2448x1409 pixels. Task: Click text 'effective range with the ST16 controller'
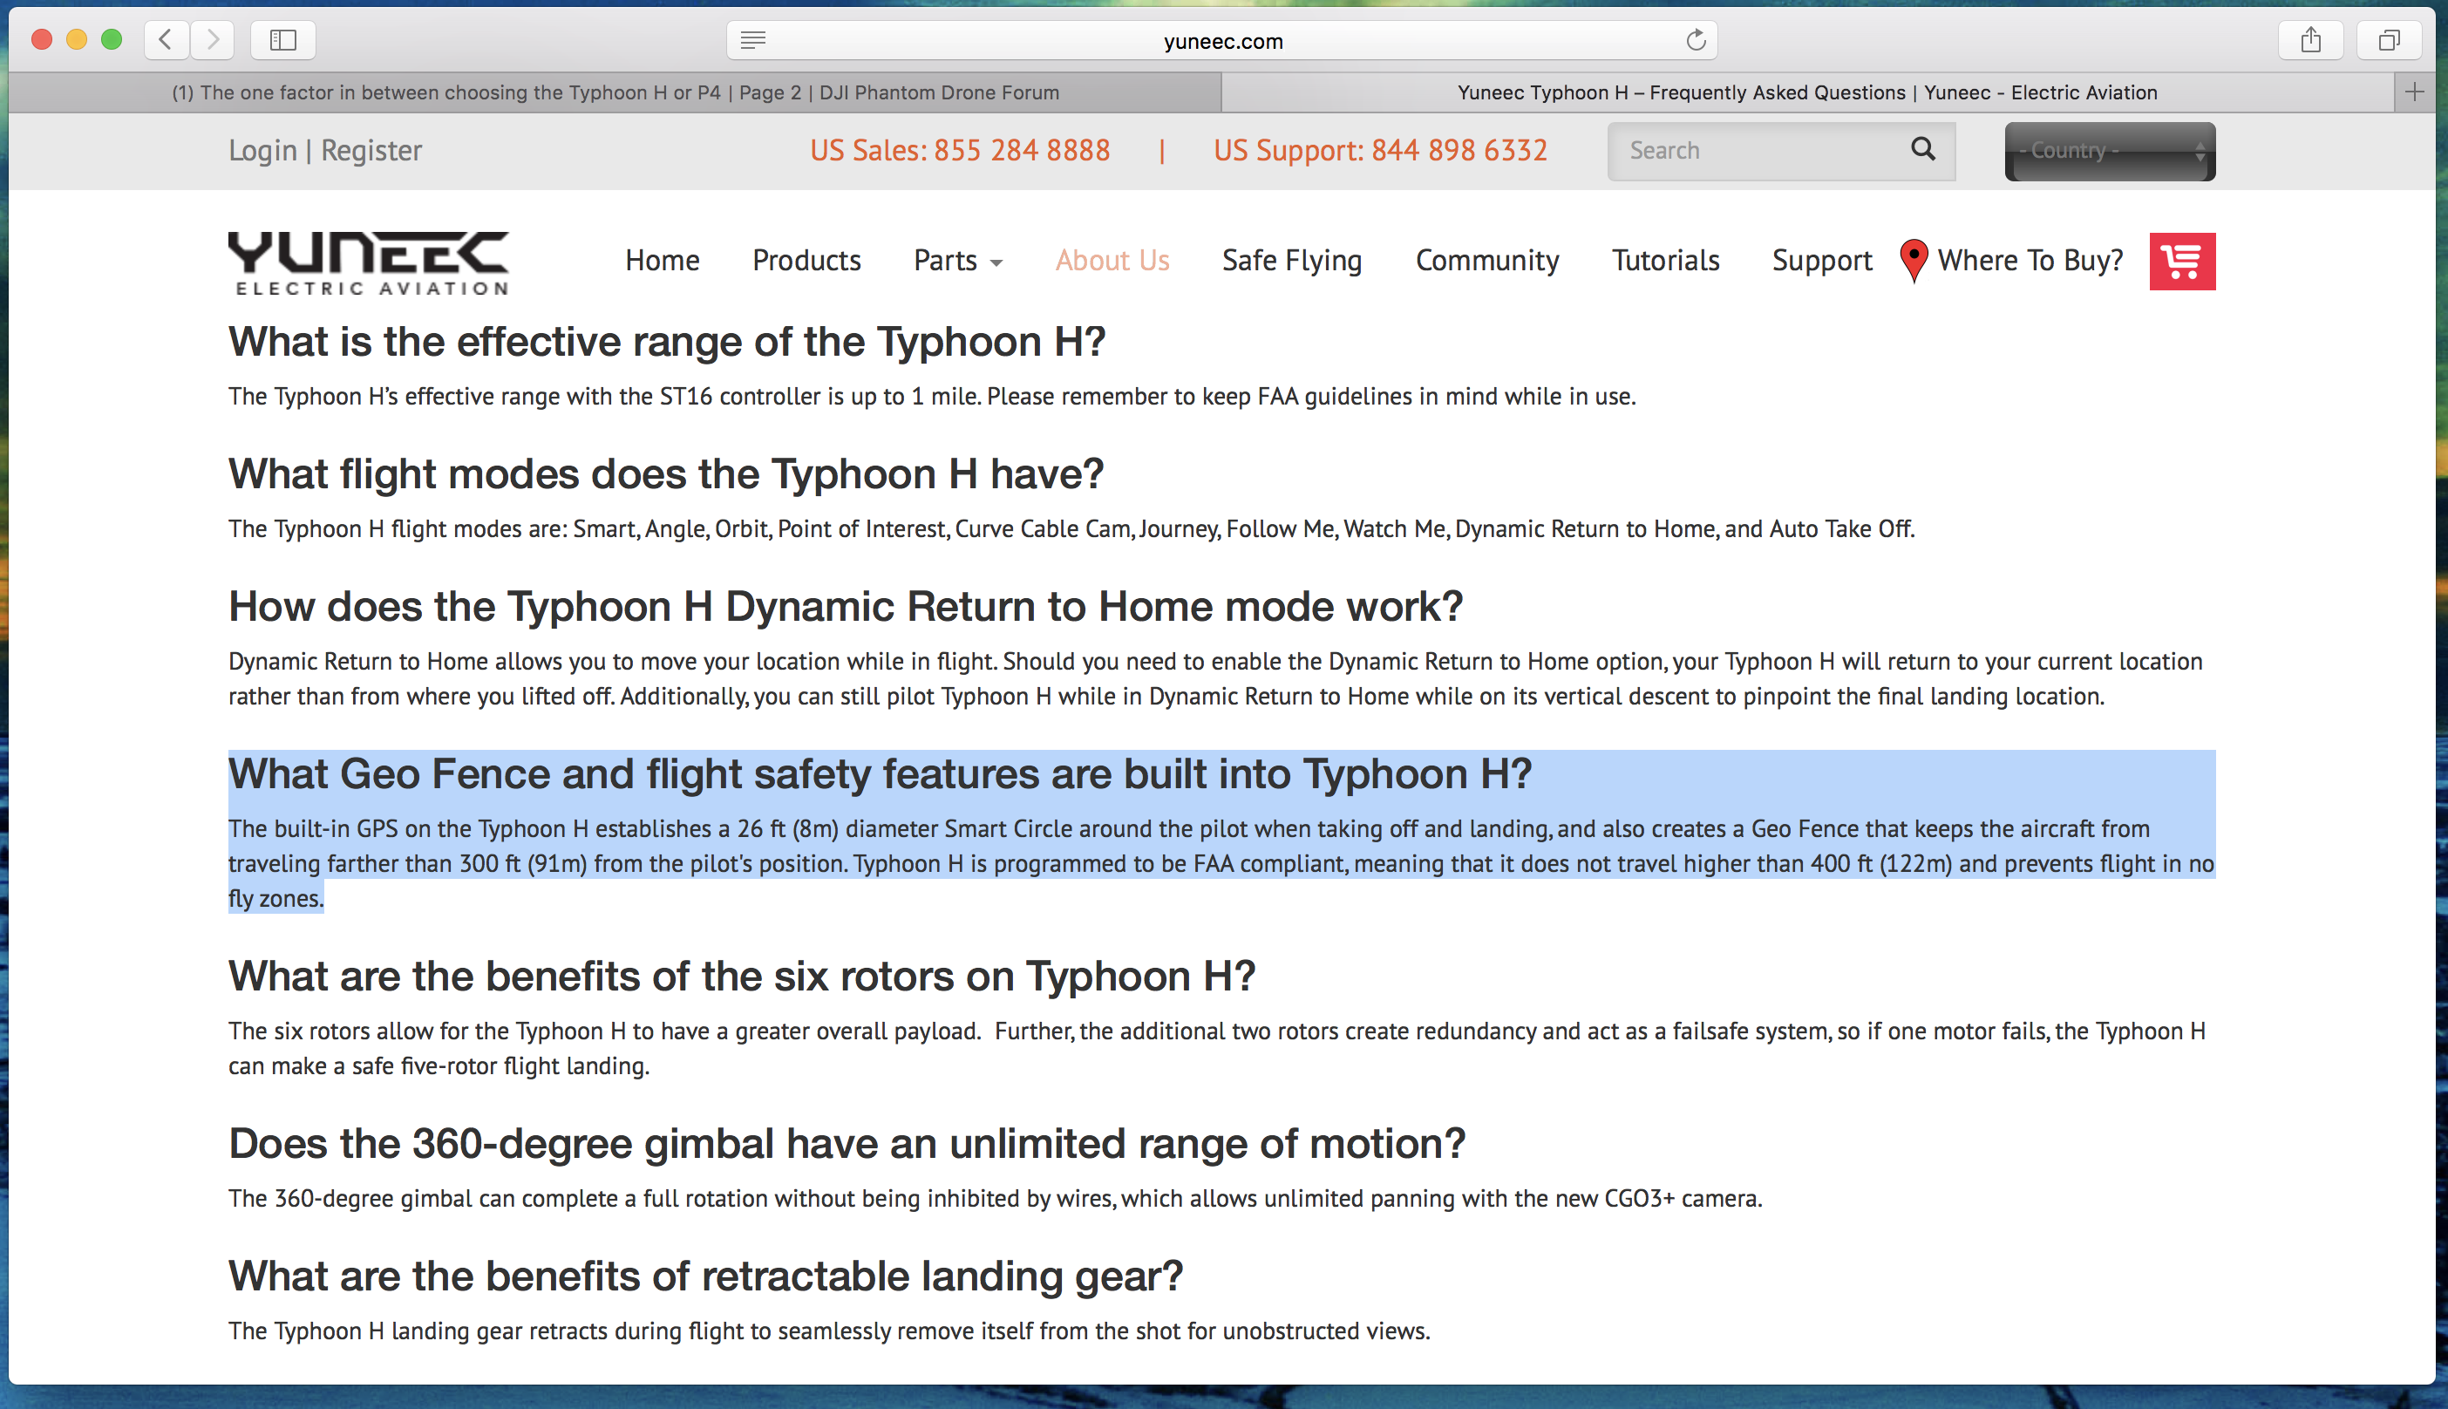coord(613,397)
